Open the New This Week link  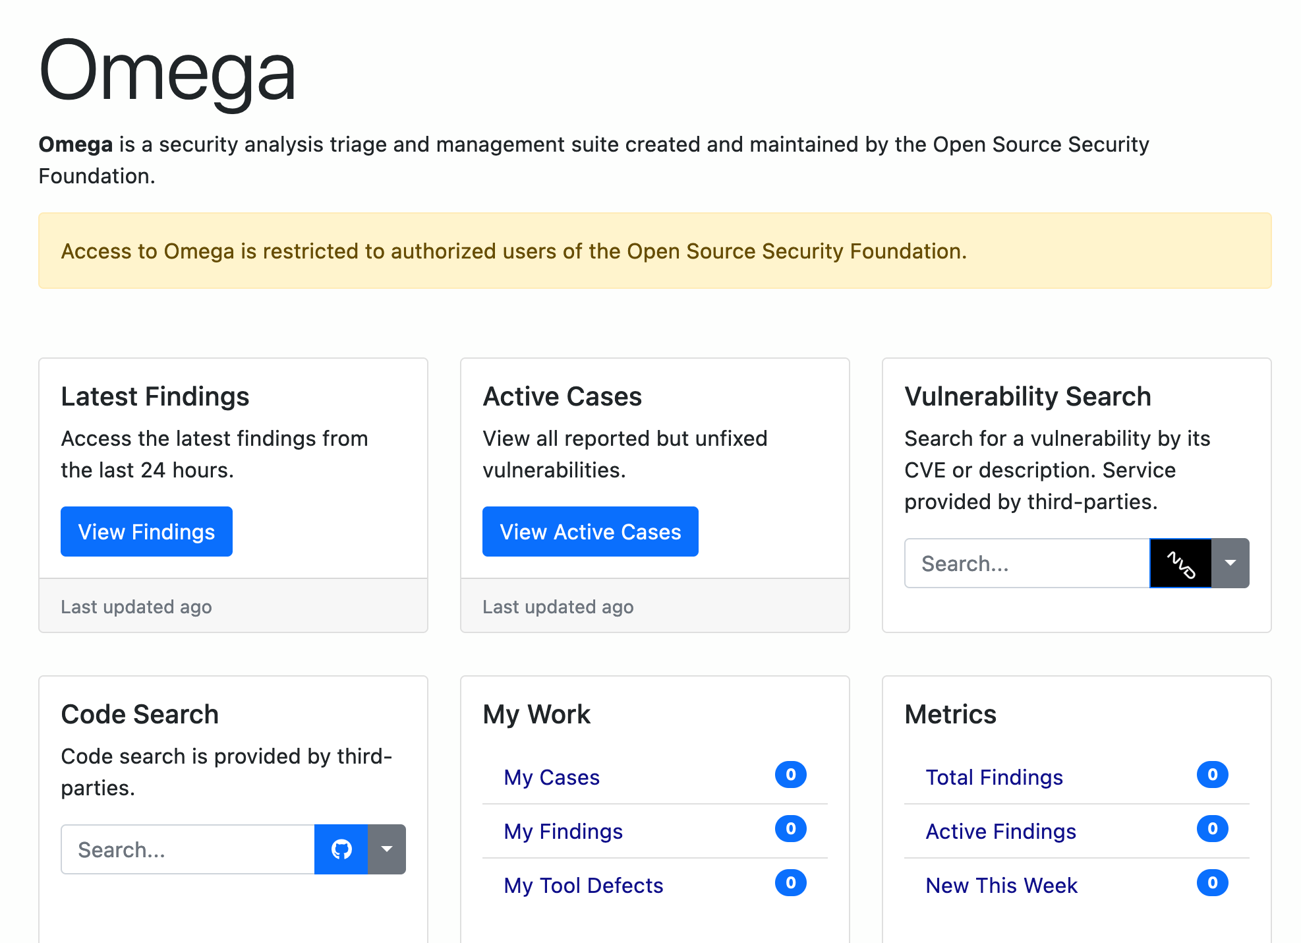coord(1001,885)
